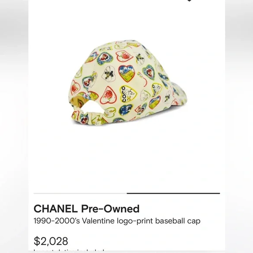
Task: Tap the blue heart near the cap's bottom
Action: (x=126, y=110)
